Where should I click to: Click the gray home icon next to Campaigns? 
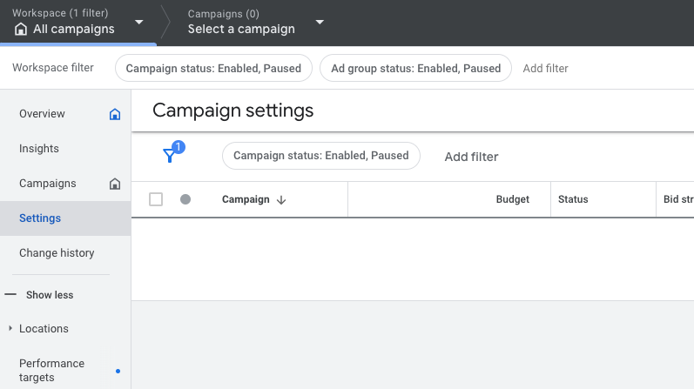point(115,184)
